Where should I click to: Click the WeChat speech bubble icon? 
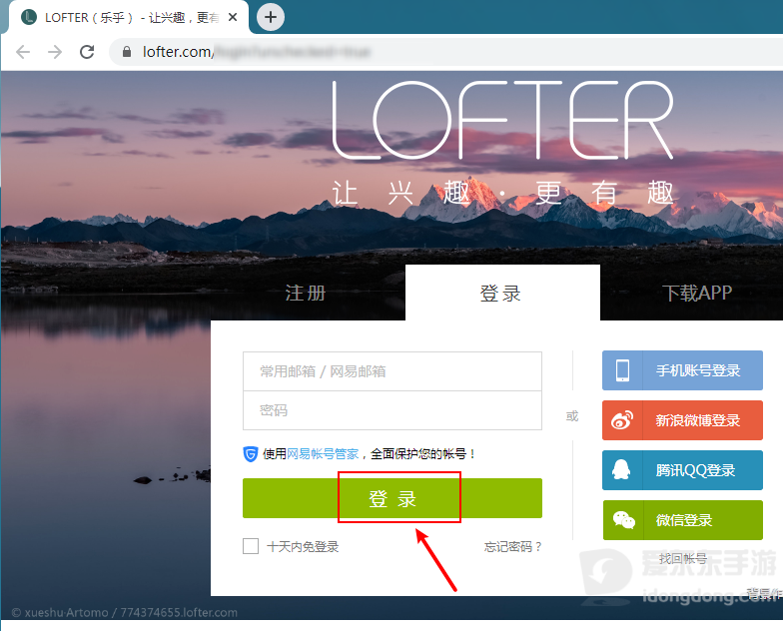(x=623, y=520)
